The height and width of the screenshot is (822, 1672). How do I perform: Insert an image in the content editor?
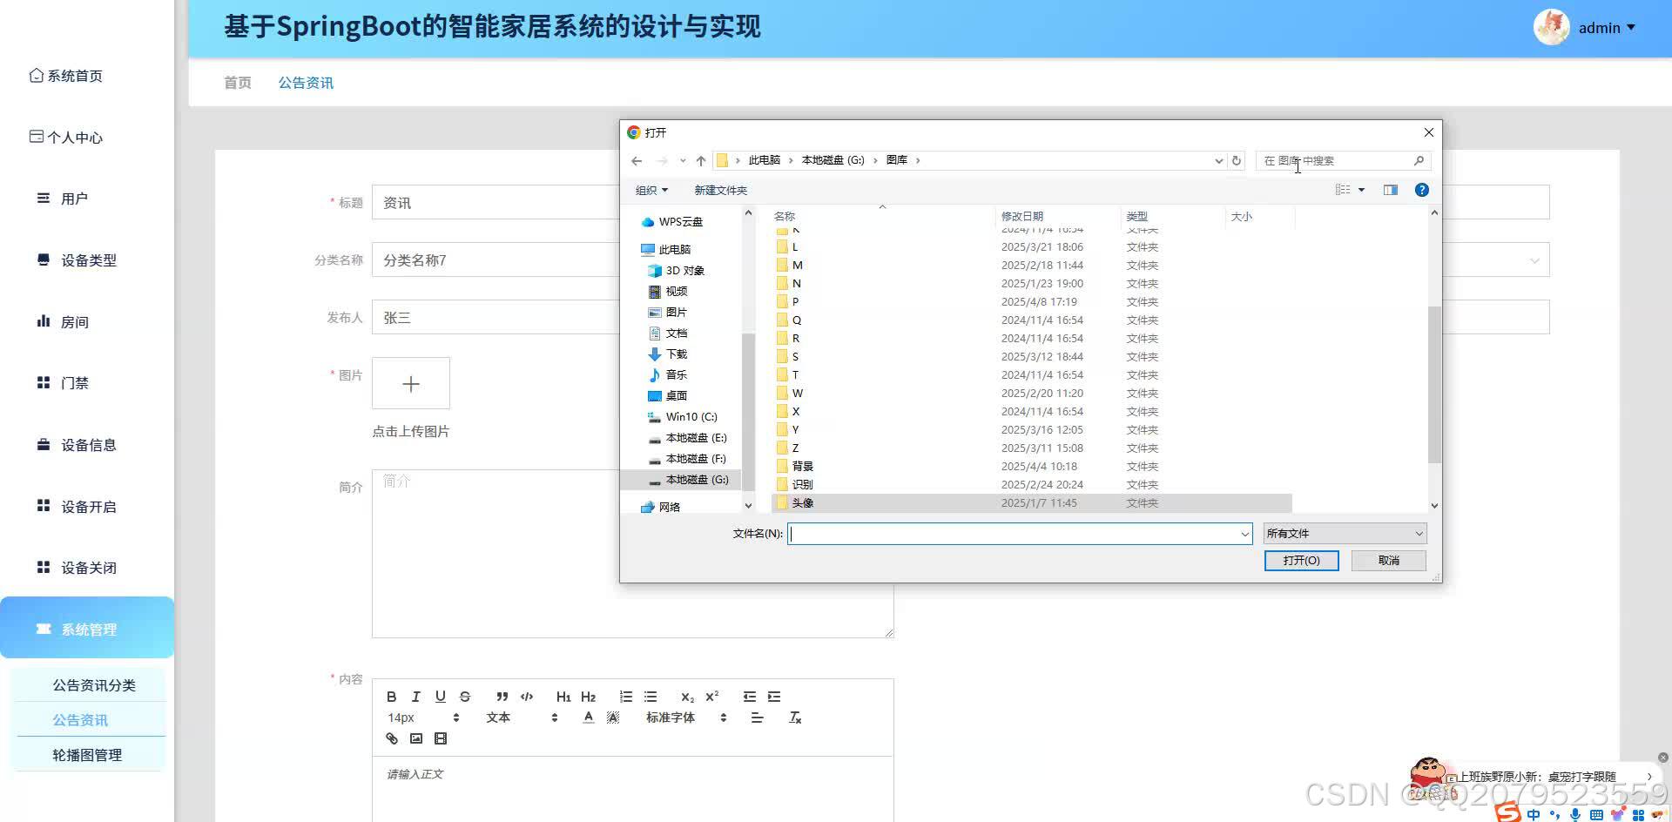[x=416, y=738]
